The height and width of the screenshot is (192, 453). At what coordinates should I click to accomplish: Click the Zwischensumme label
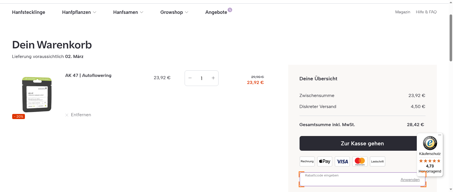pyautogui.click(x=317, y=96)
